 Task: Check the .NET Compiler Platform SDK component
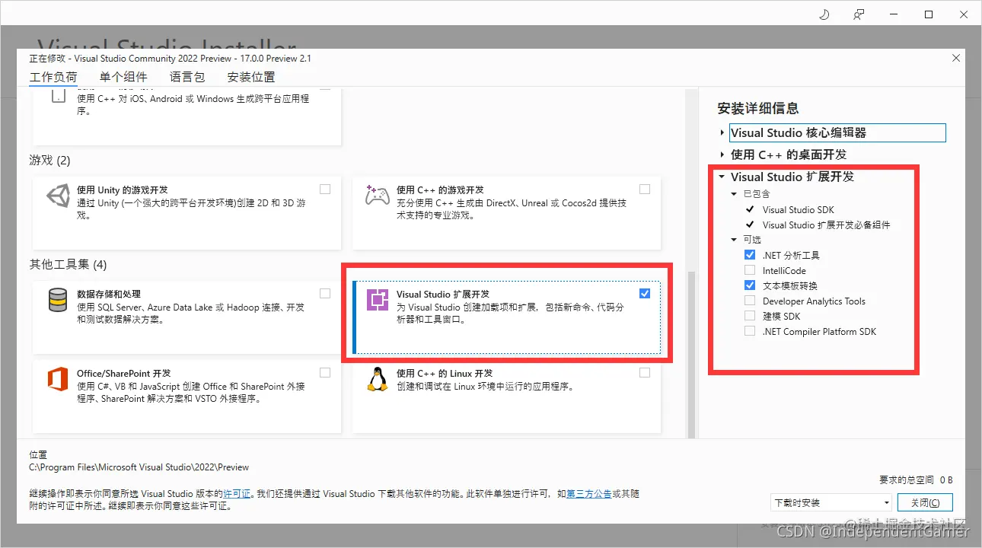coord(750,332)
